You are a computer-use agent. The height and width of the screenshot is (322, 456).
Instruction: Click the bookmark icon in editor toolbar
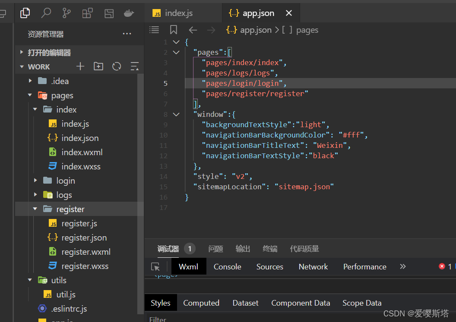[x=174, y=30]
